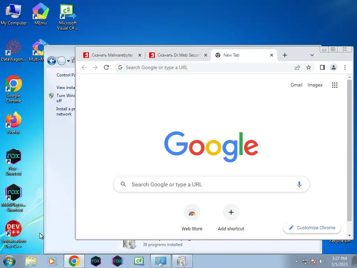Open a new Chrome tab with plus
Screen dimensions: 357x268
[284, 55]
